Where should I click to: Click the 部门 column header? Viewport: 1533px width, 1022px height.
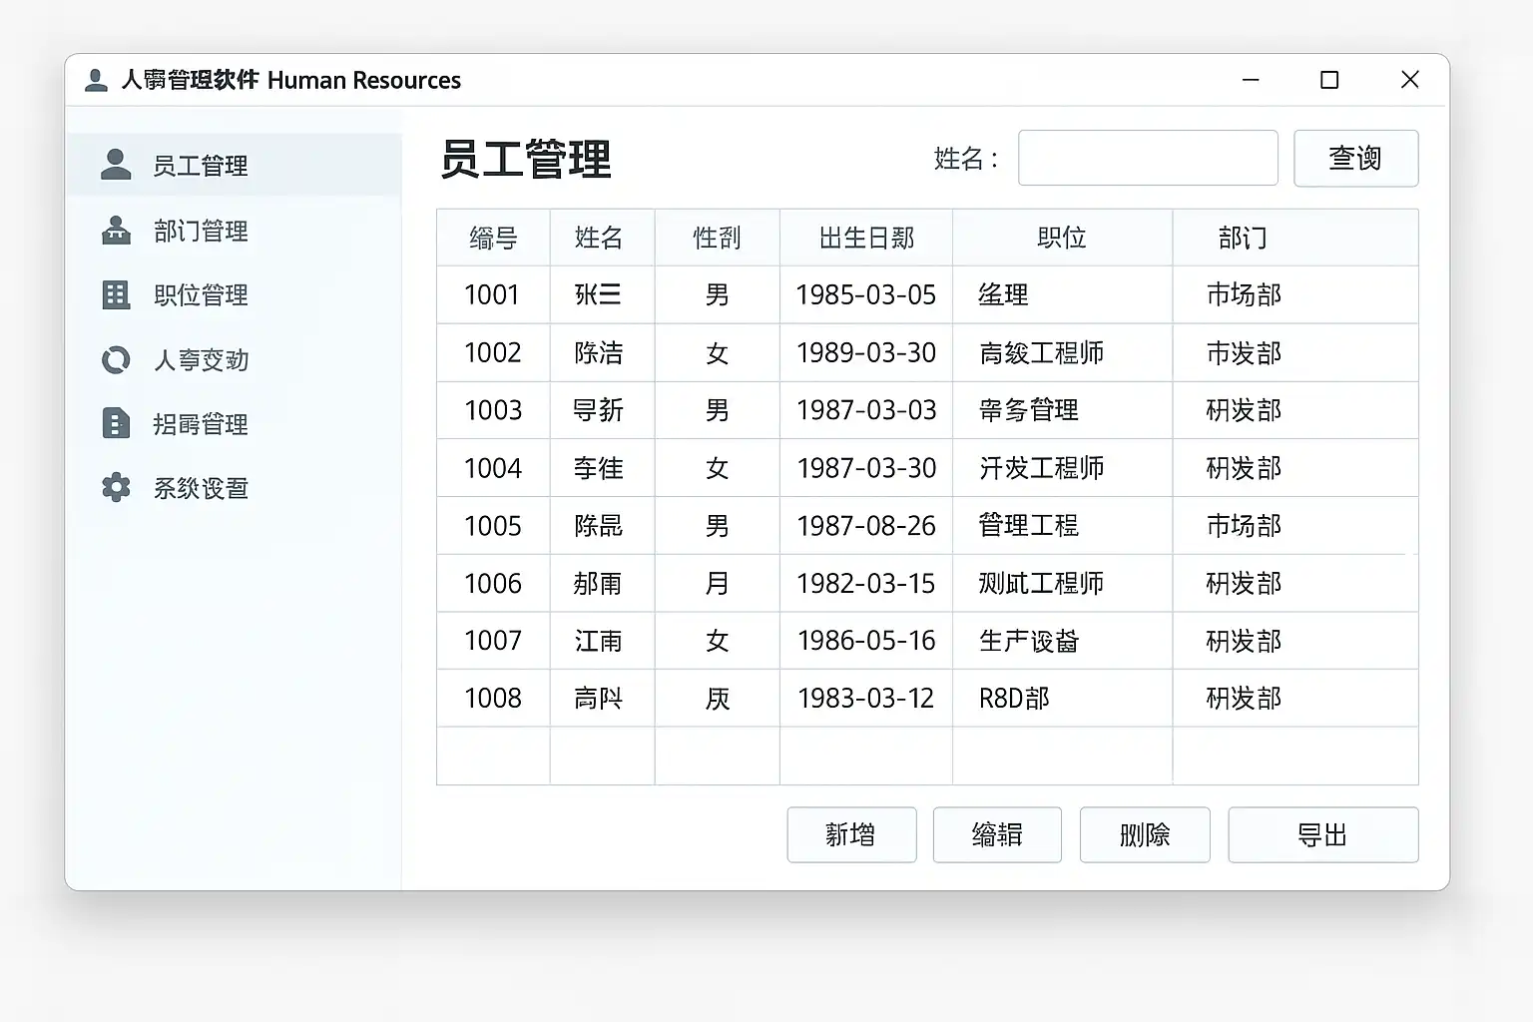(x=1243, y=238)
